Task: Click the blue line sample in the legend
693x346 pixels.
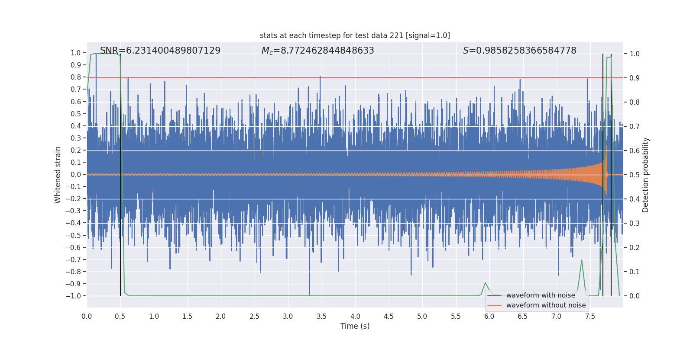Action: (x=494, y=295)
